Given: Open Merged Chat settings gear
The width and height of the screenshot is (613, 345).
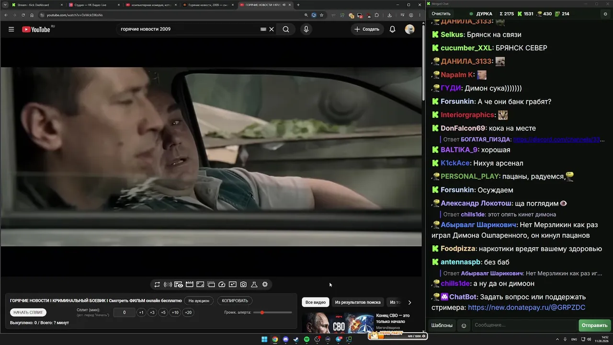Looking at the screenshot, I should 605,14.
